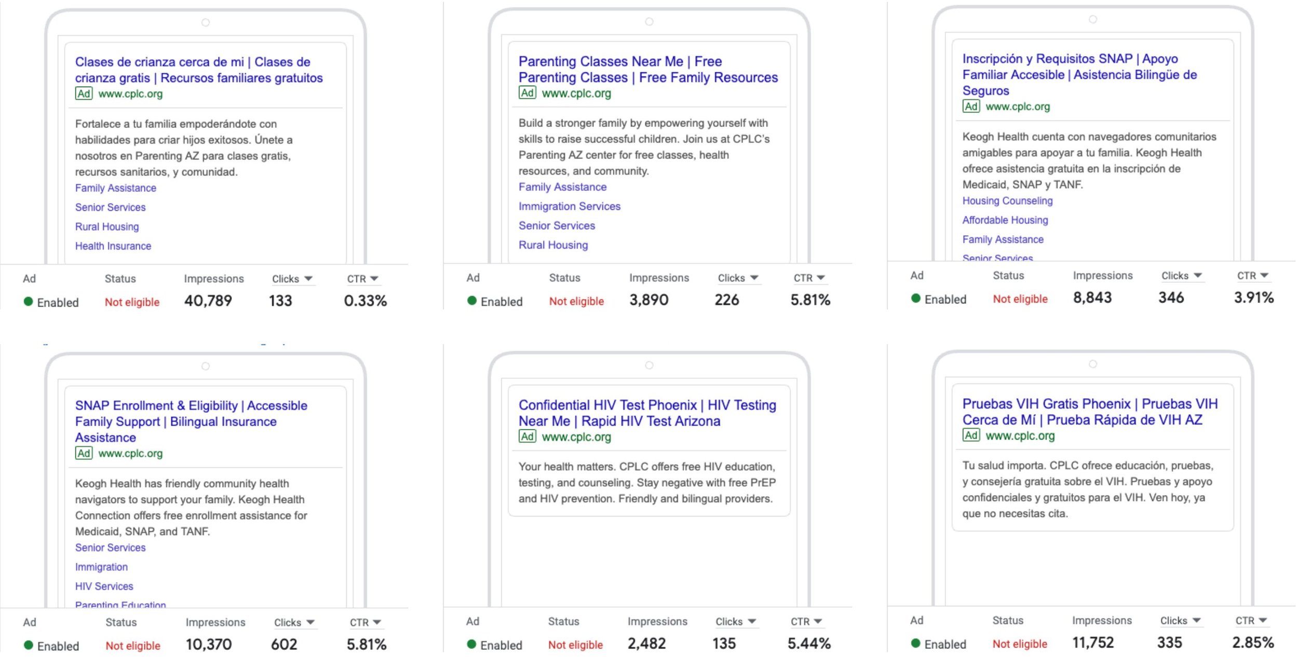Click the Ad badge on Confidential HIV Test ad
1298x667 pixels.
click(x=527, y=436)
